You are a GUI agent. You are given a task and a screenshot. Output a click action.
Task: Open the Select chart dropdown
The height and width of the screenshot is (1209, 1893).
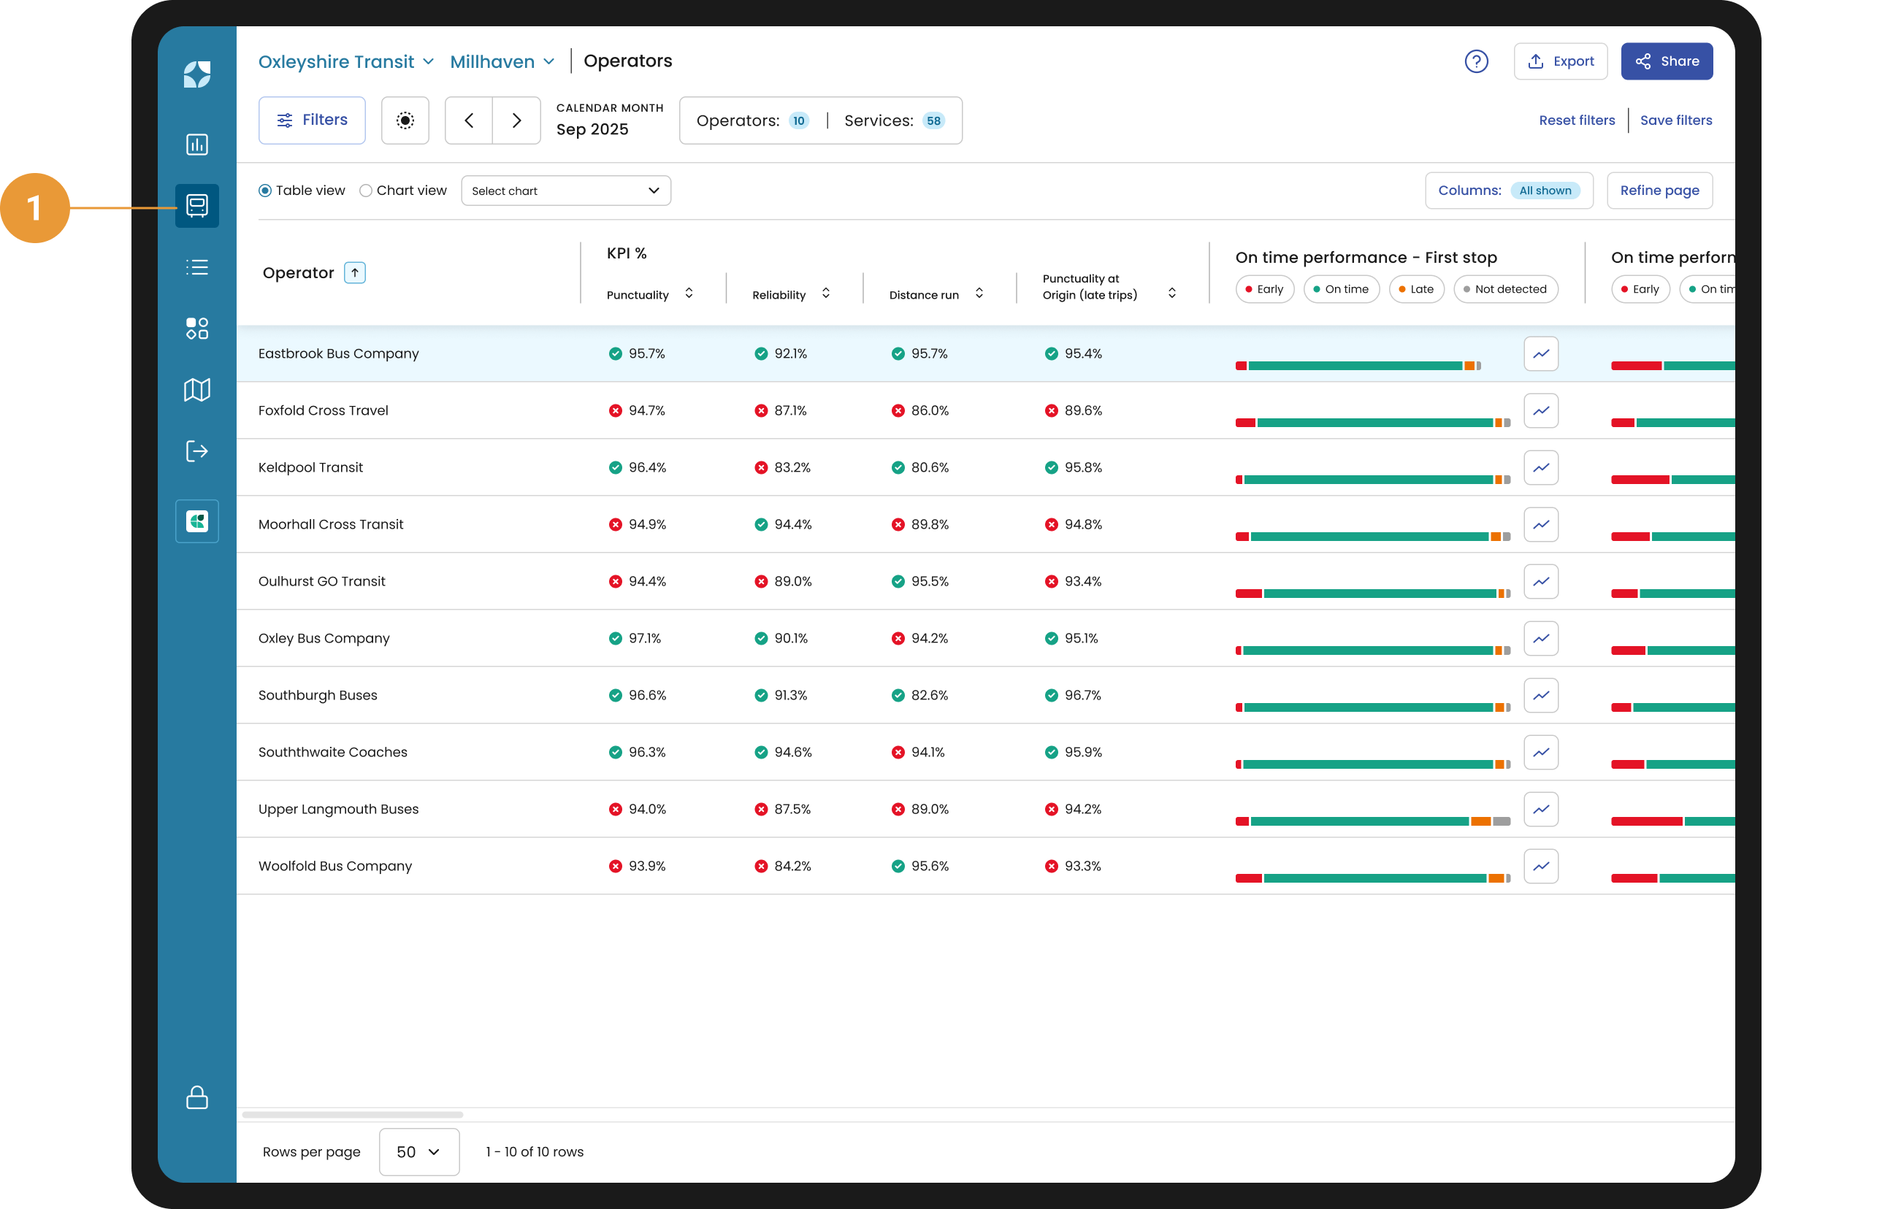pos(565,191)
